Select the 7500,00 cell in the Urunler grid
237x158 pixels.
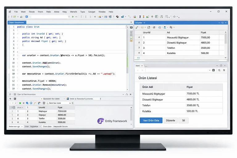[209, 38]
